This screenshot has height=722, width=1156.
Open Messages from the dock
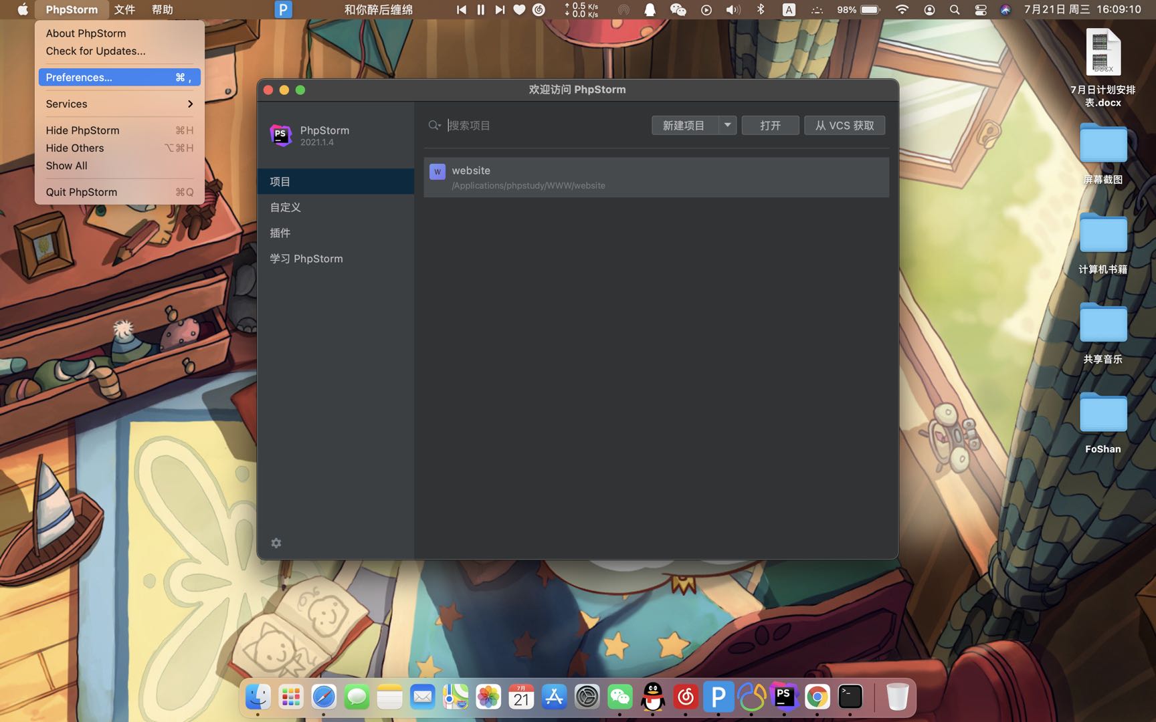point(357,697)
